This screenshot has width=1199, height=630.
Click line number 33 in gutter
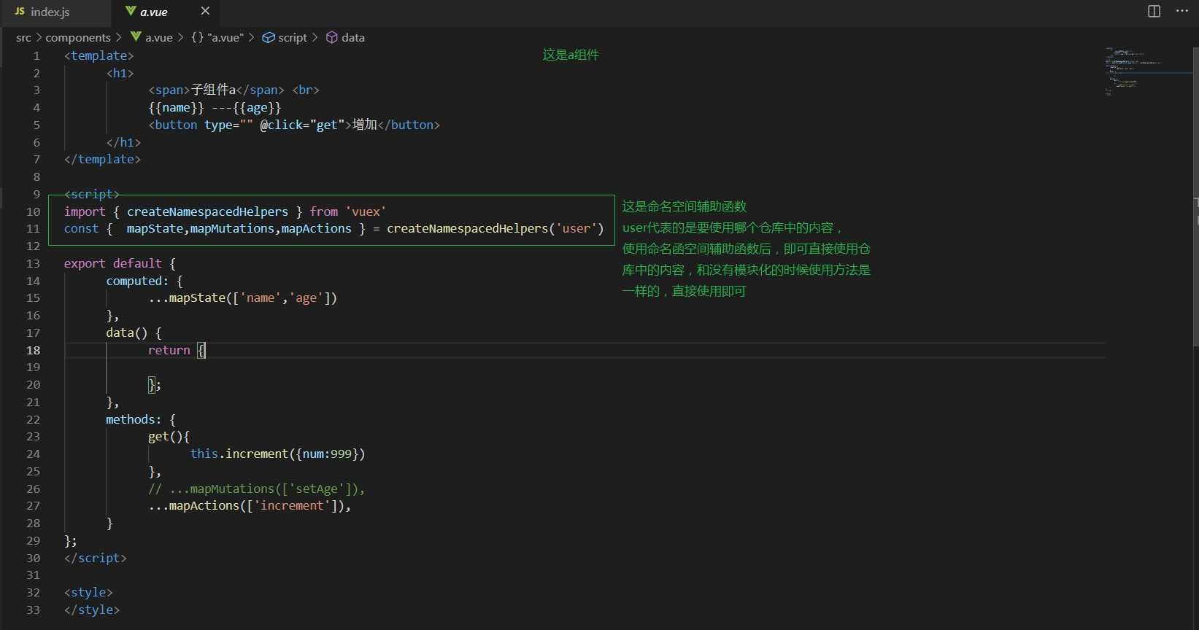point(34,610)
